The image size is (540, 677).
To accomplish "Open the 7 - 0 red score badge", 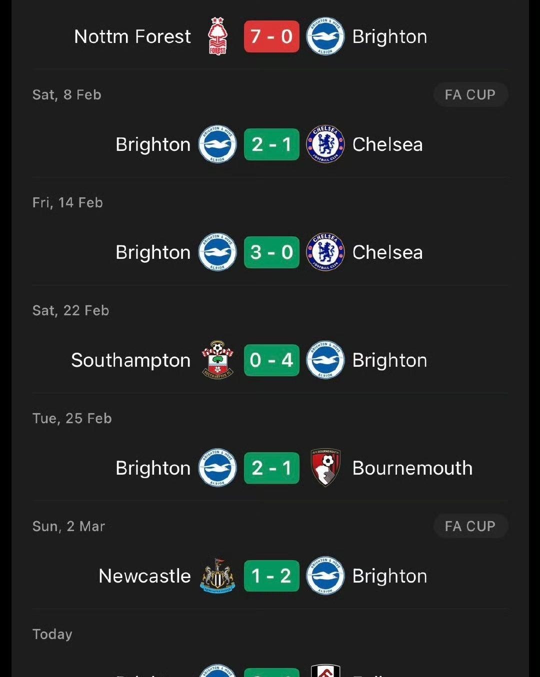I will click(x=271, y=36).
